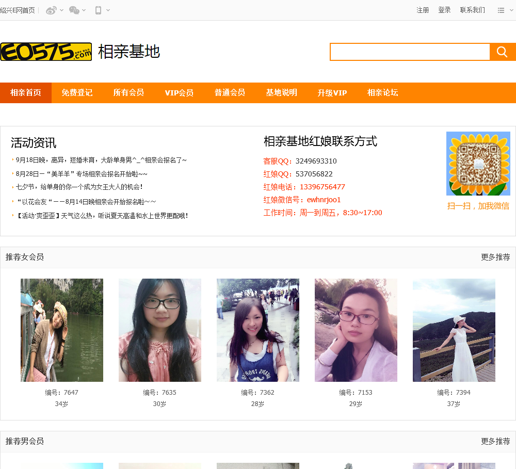Click the 编号: 7635 label
The image size is (516, 469).
click(159, 392)
